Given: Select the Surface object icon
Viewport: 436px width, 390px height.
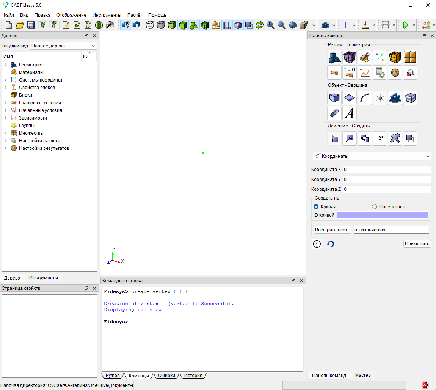Looking at the screenshot, I should pos(350,98).
